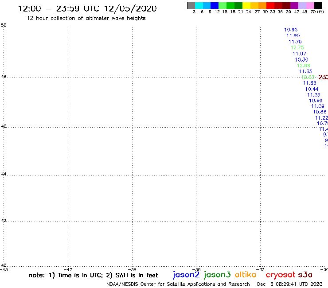Click the wave height reading 11.07
The width and height of the screenshot is (328, 288).
299,54
